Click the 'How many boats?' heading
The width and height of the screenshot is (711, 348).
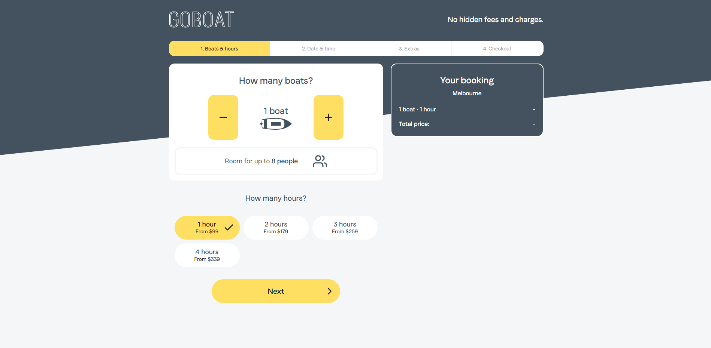pos(276,81)
